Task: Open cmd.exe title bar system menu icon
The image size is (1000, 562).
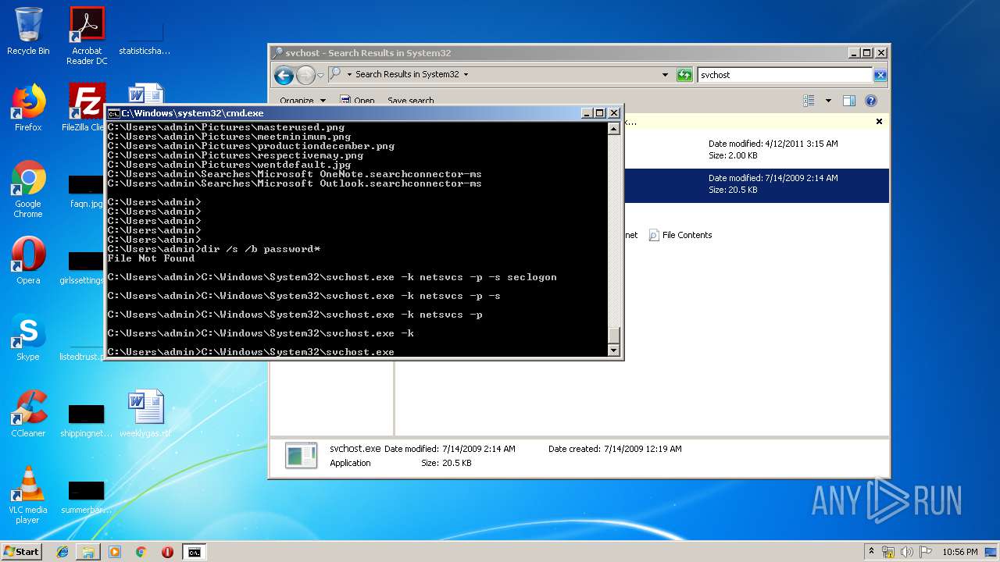Action: pyautogui.click(x=113, y=113)
